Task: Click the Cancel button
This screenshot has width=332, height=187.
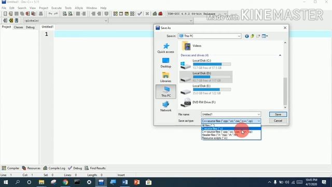Action: pos(278,121)
